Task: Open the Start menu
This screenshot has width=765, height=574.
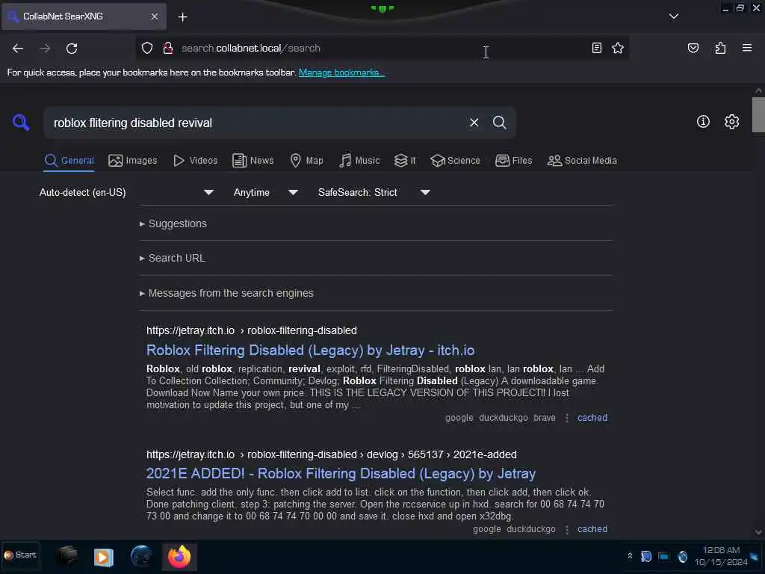Action: [x=20, y=555]
